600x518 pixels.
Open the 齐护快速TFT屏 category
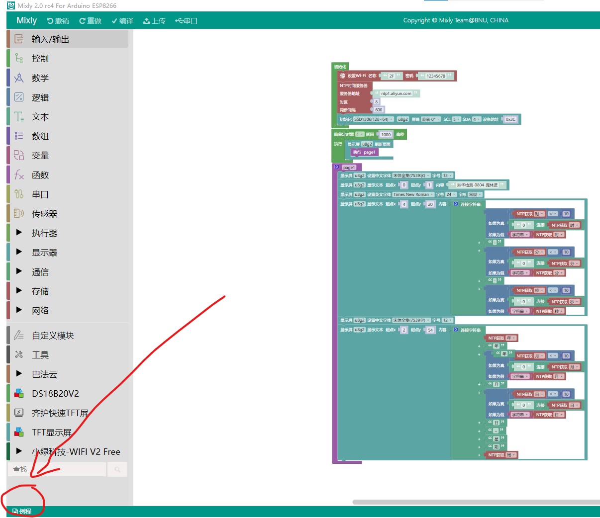[x=68, y=413]
